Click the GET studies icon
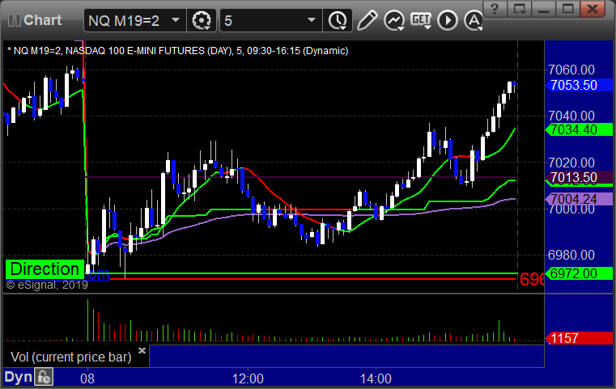The height and width of the screenshot is (389, 616). click(x=421, y=20)
